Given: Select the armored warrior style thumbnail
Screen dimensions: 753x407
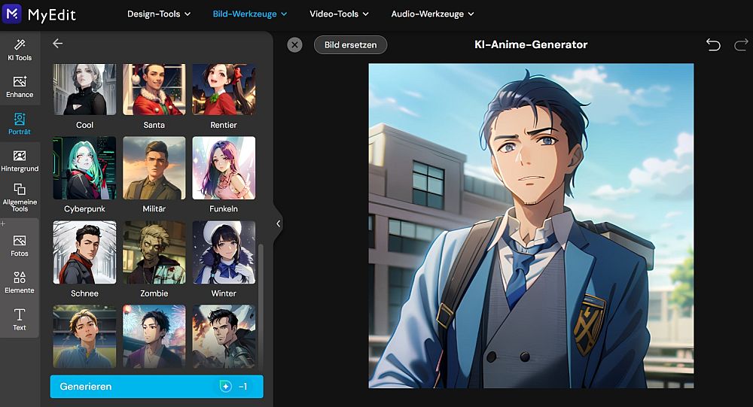Looking at the screenshot, I should click(x=224, y=336).
